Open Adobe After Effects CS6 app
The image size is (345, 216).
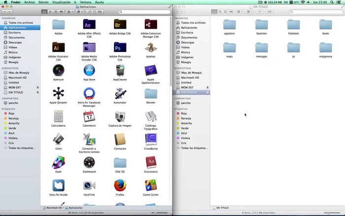[89, 25]
